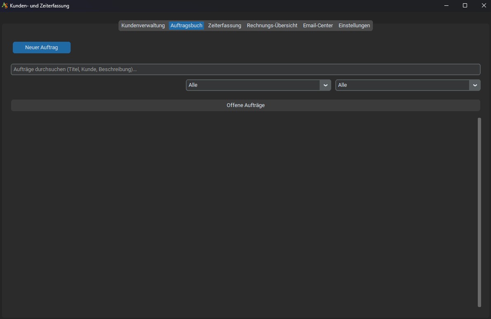Viewport: 491px width, 319px height.
Task: Close the Kunden- und Zeiterfassung window
Action: click(484, 6)
